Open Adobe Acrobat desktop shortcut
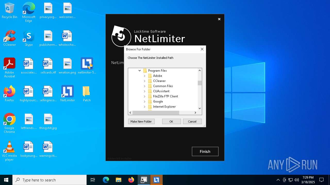This screenshot has width=330, height=185. (10, 68)
